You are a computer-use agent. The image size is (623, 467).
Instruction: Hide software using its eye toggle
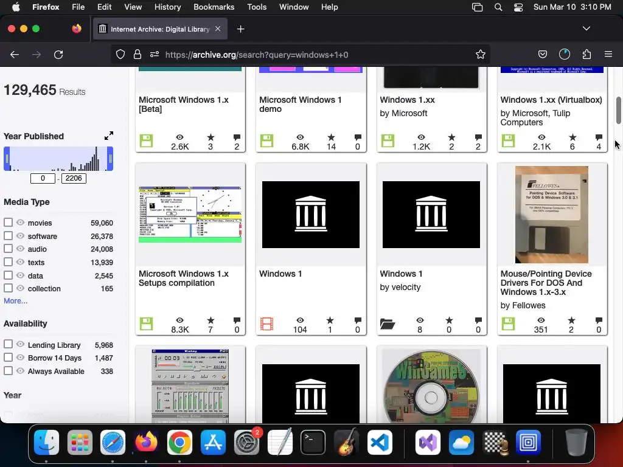point(20,235)
